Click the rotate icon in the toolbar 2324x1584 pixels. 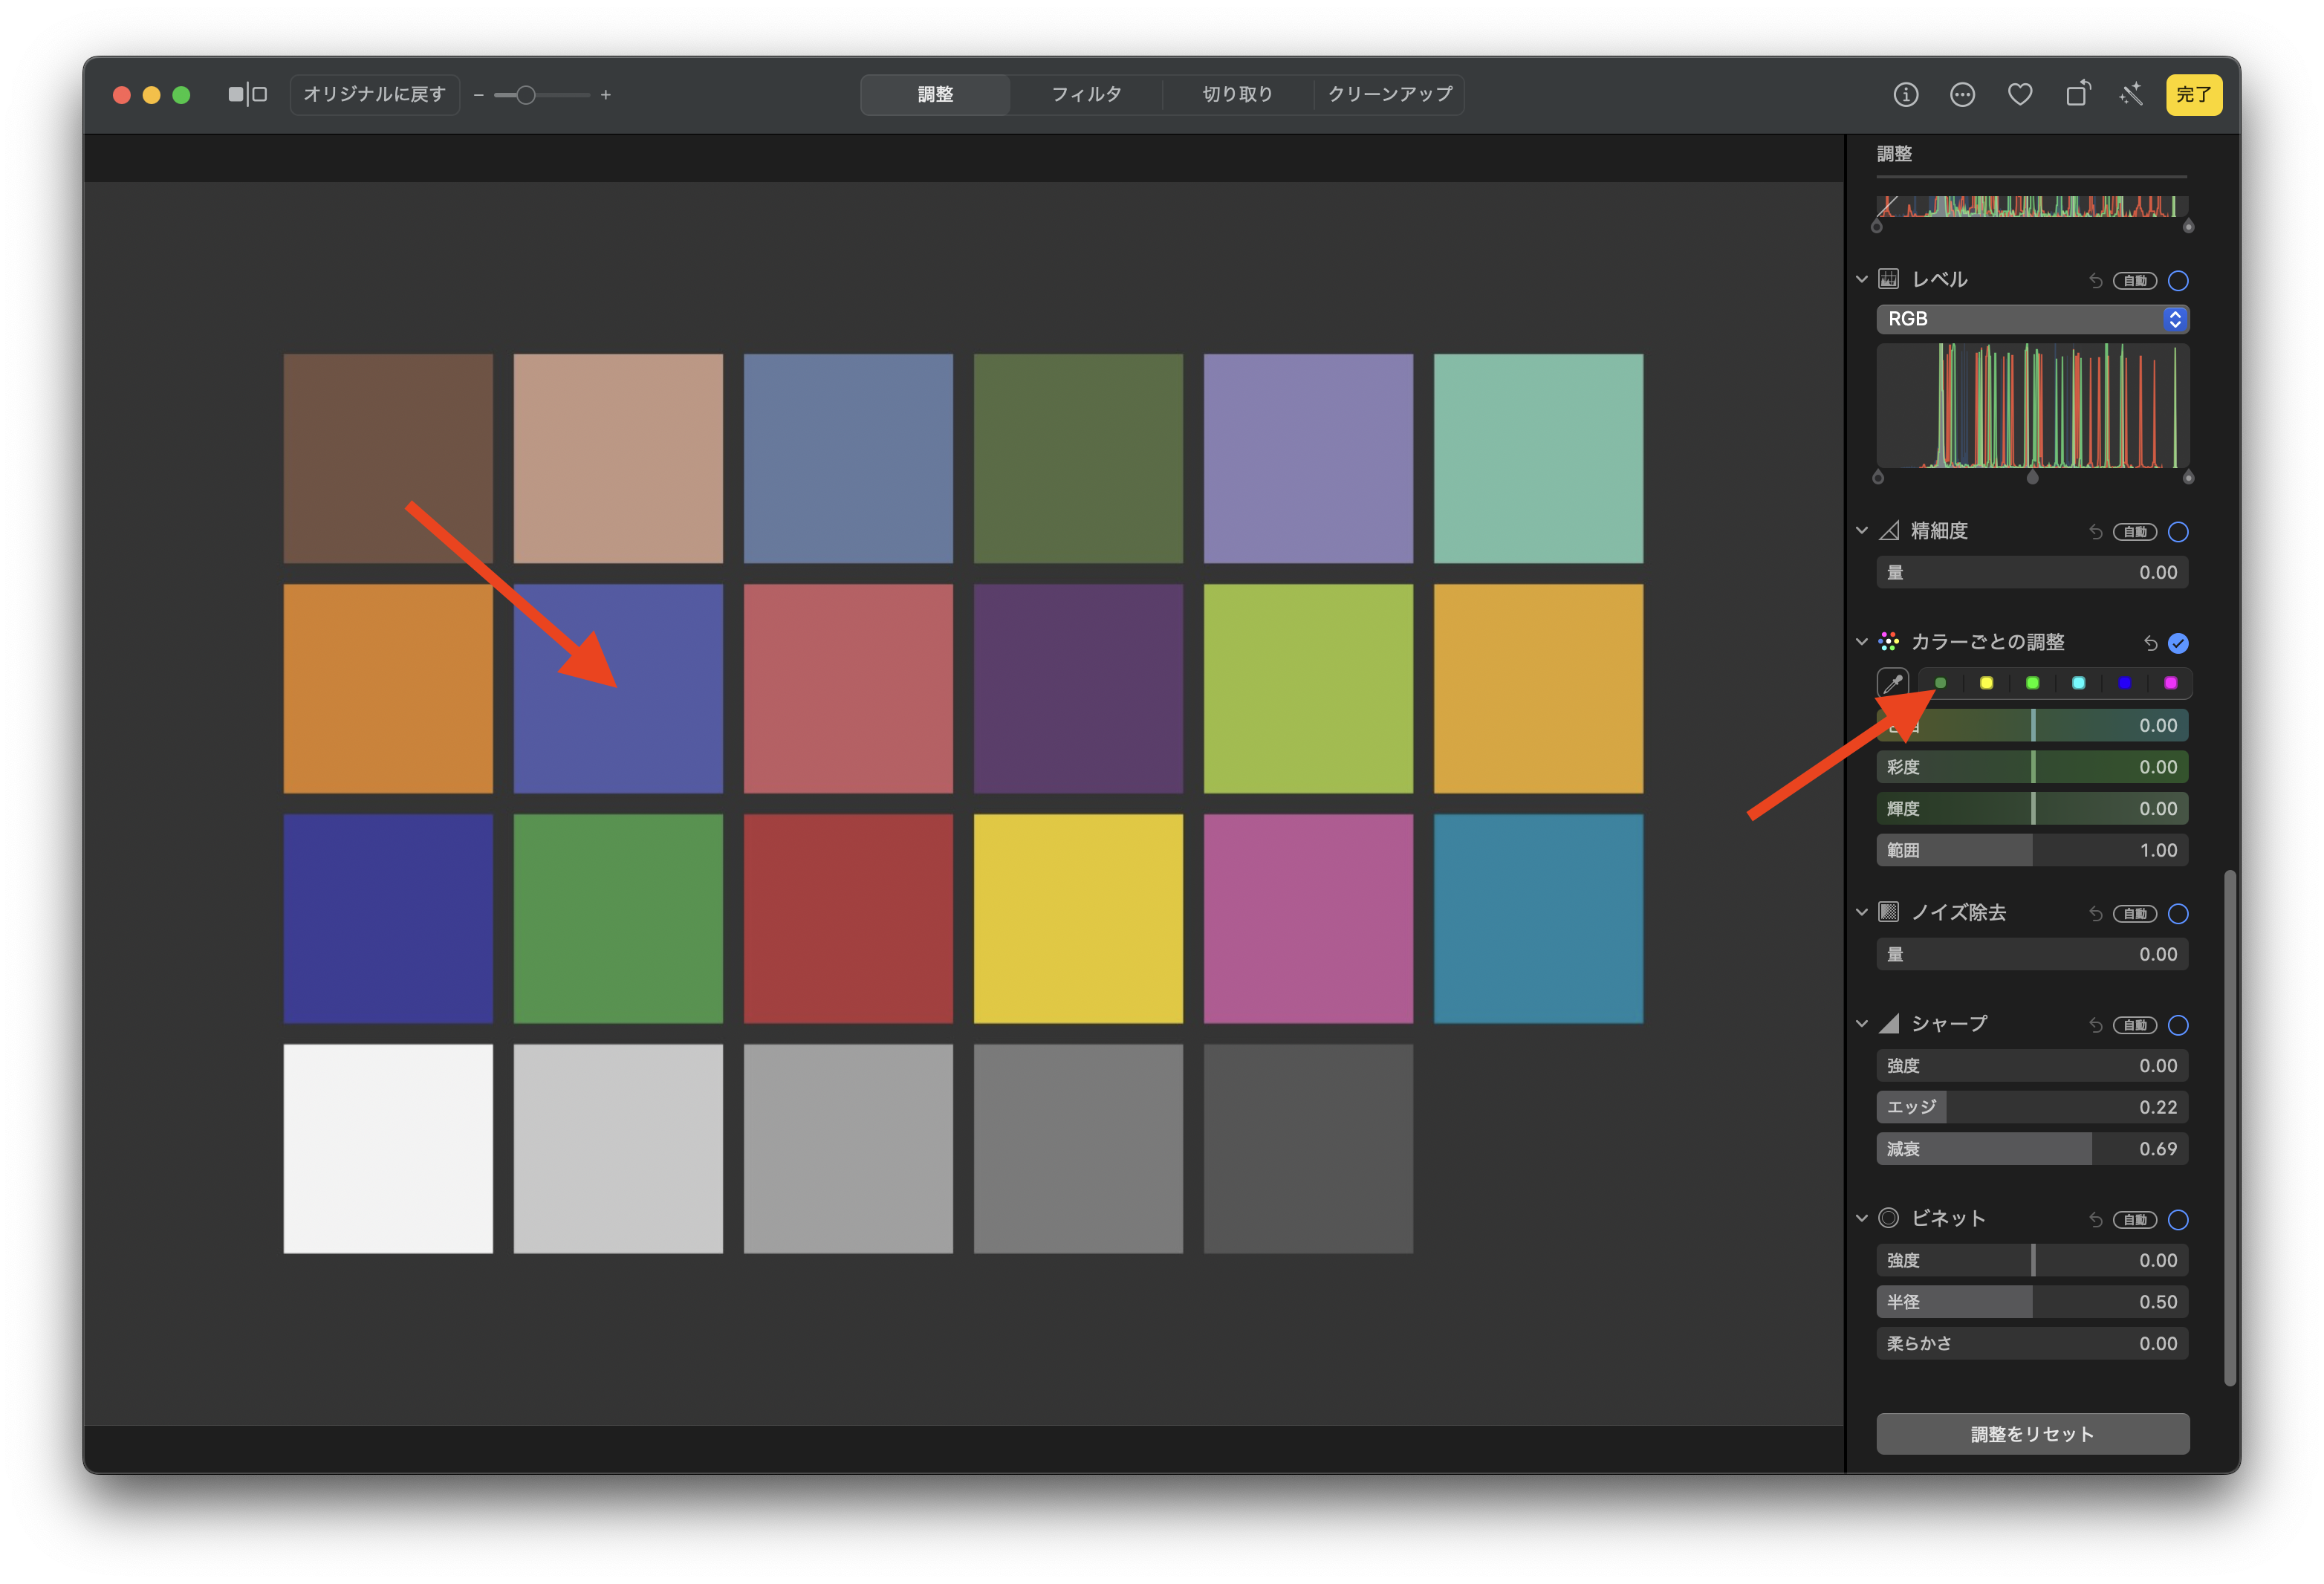pos(2078,95)
